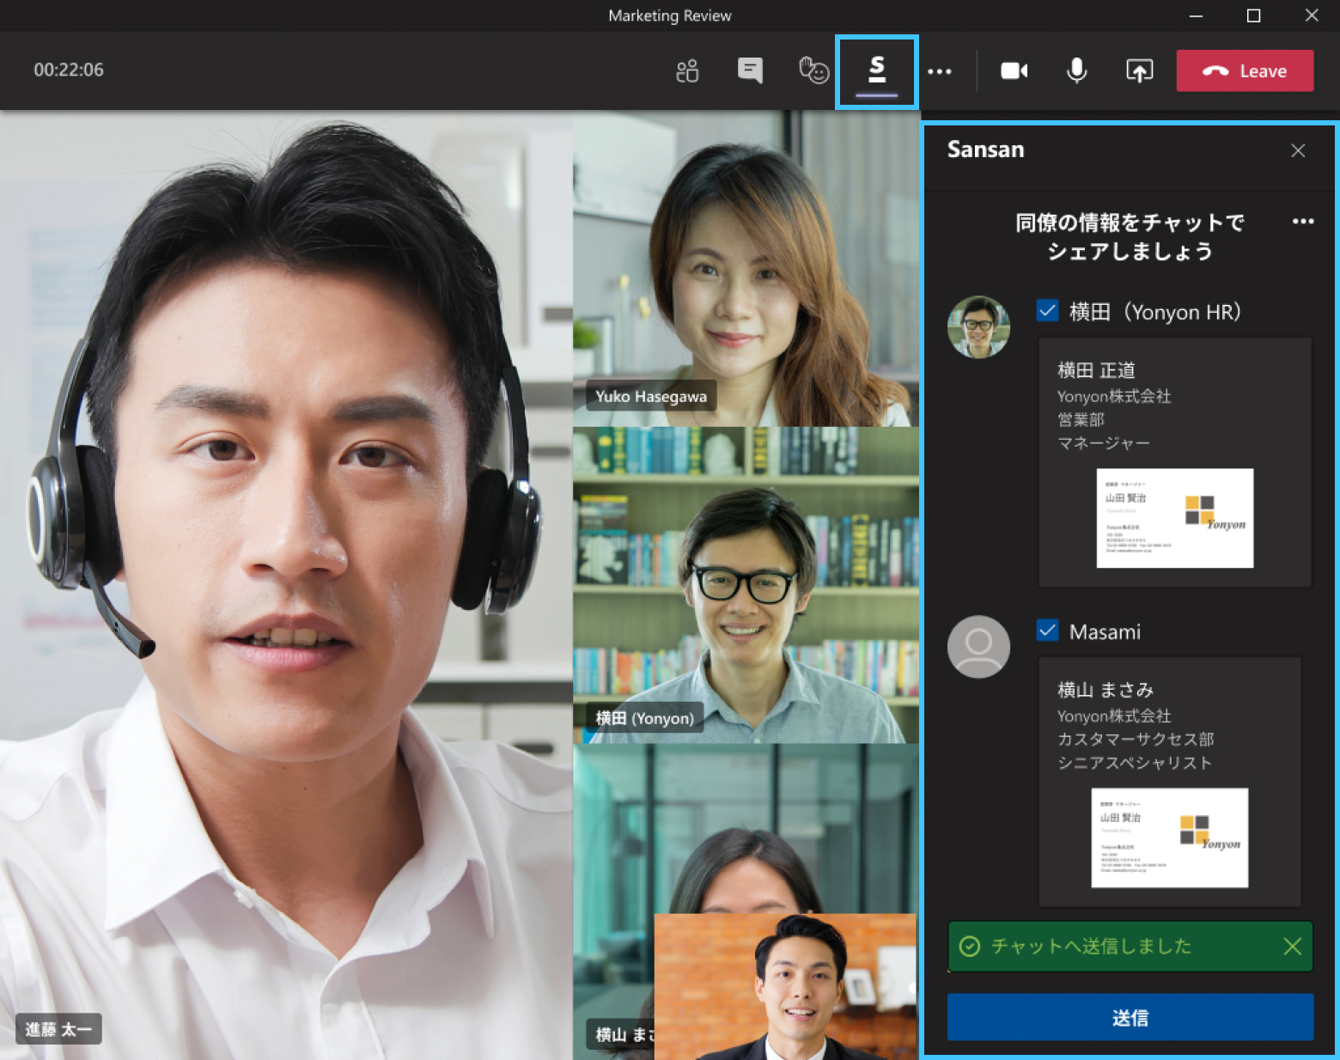Open the meeting chat icon
Screen dimensions: 1340x1060
click(x=750, y=70)
